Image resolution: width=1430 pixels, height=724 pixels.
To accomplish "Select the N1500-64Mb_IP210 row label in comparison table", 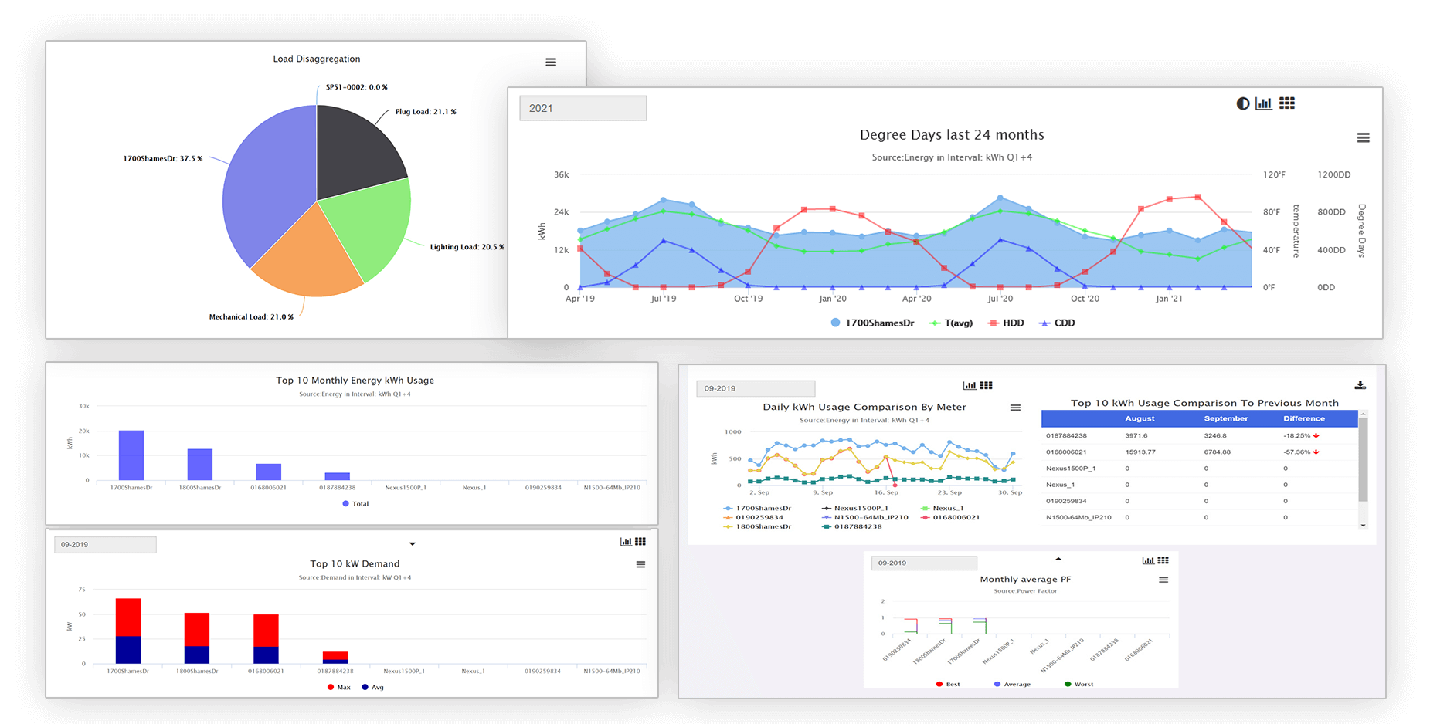I will (x=1078, y=517).
